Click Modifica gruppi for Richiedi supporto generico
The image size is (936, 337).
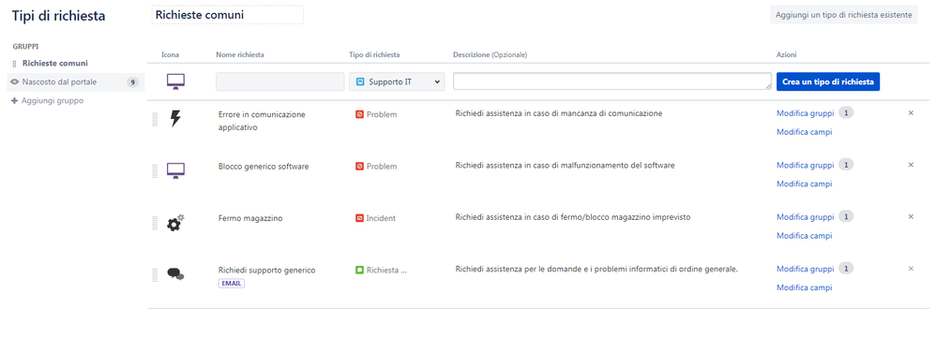pyautogui.click(x=805, y=269)
